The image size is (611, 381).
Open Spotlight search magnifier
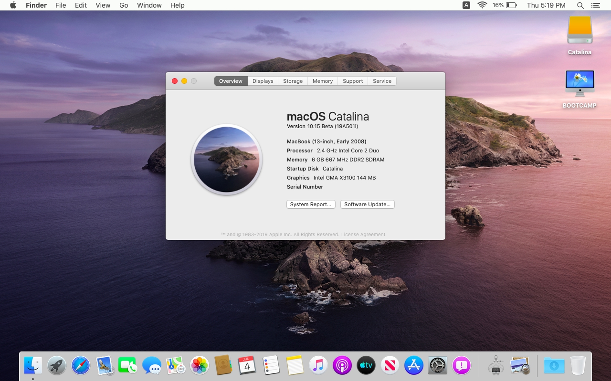(x=580, y=5)
